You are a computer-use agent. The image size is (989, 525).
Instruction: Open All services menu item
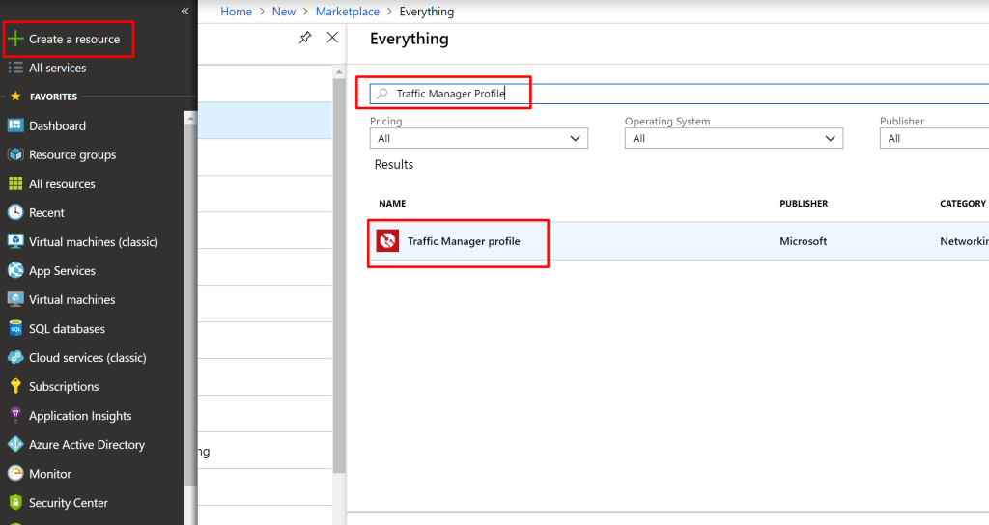tap(57, 68)
